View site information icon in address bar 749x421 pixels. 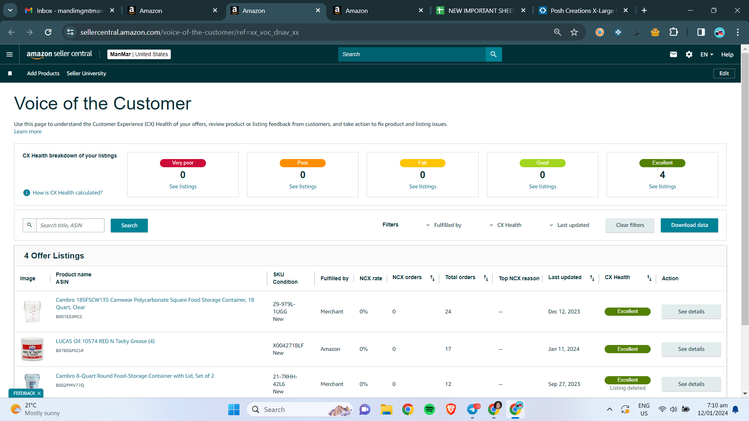pos(71,32)
